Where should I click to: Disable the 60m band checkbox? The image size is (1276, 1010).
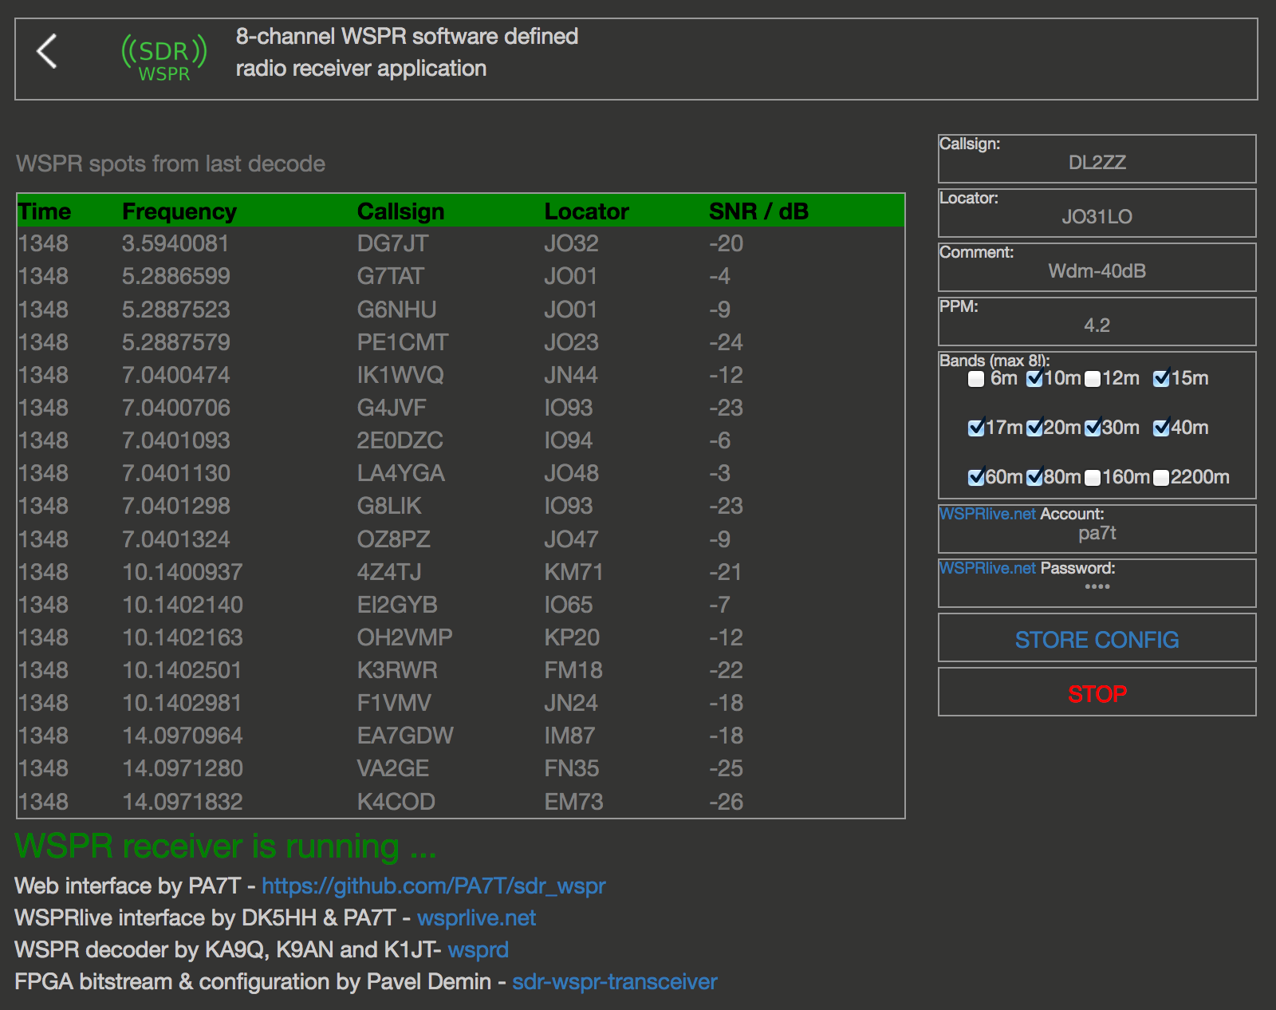coord(976,478)
